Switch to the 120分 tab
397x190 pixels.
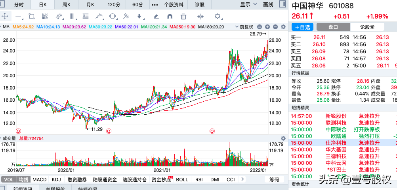pos(114,5)
